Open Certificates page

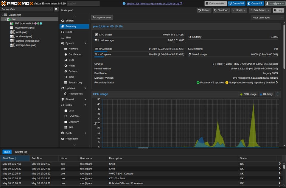(74, 54)
